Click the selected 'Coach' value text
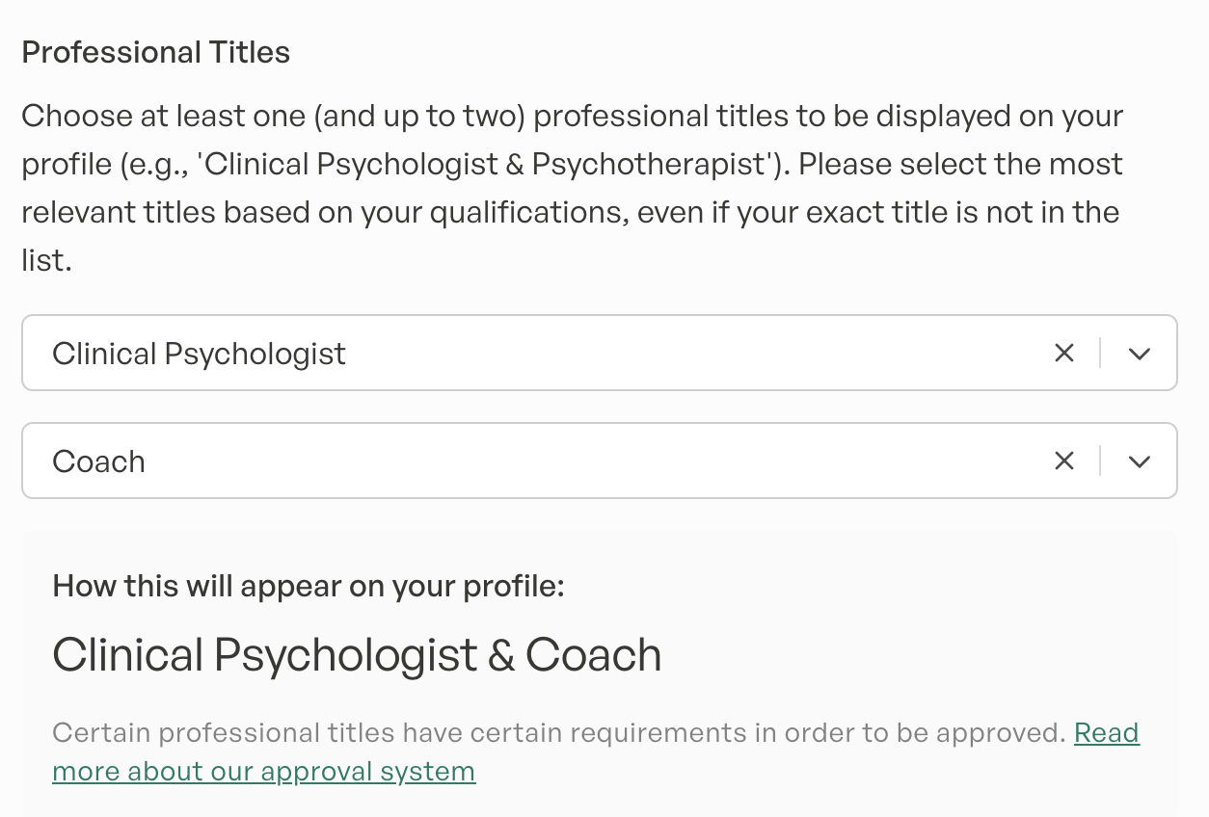This screenshot has width=1209, height=817. 98,461
